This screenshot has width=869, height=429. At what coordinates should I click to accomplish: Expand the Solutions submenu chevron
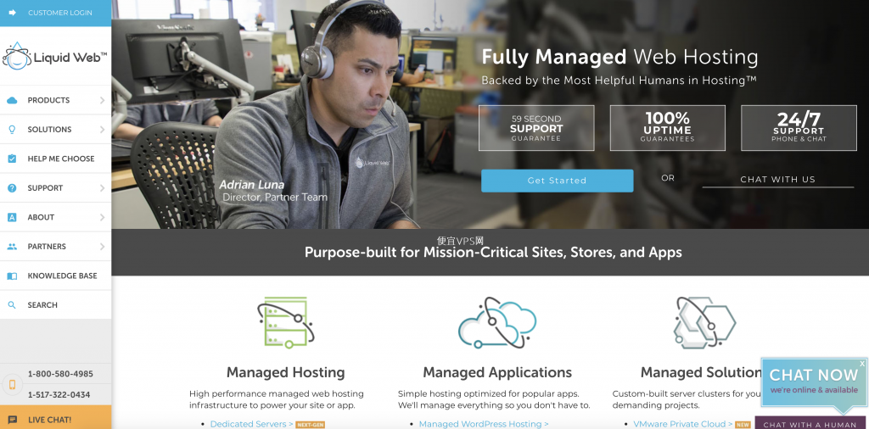point(103,130)
